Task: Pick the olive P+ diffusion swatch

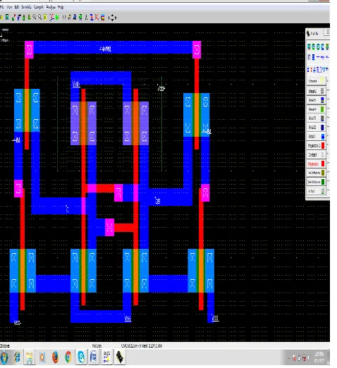Action: pyautogui.click(x=323, y=173)
